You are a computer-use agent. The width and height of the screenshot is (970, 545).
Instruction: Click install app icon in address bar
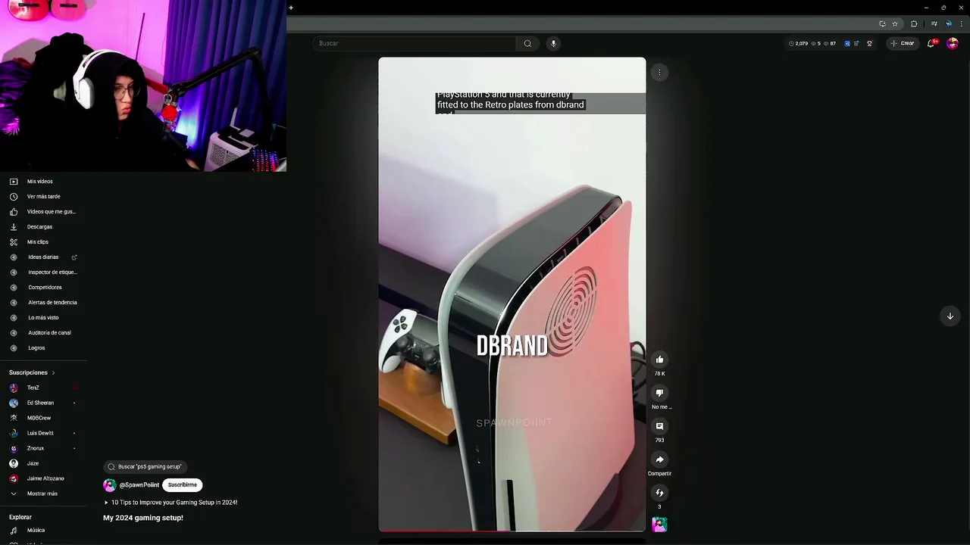pyautogui.click(x=882, y=23)
